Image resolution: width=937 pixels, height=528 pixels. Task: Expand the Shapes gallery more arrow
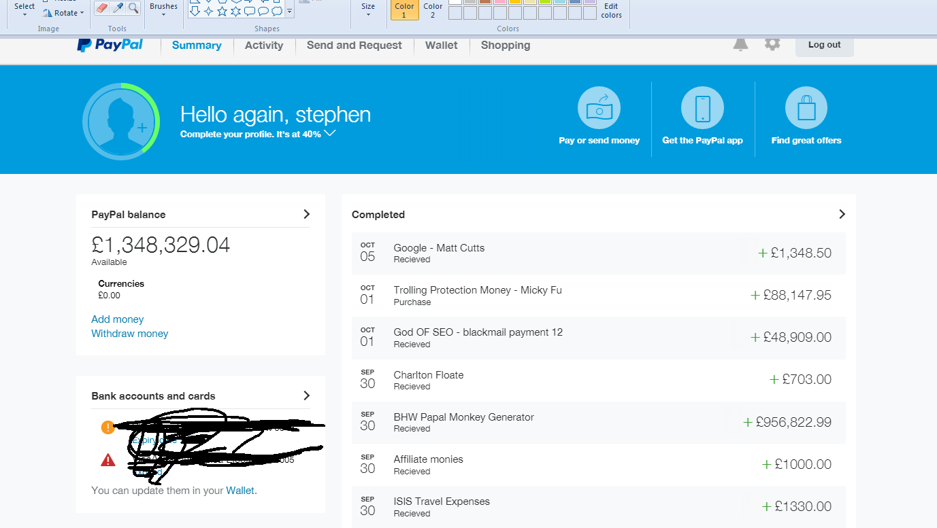290,11
